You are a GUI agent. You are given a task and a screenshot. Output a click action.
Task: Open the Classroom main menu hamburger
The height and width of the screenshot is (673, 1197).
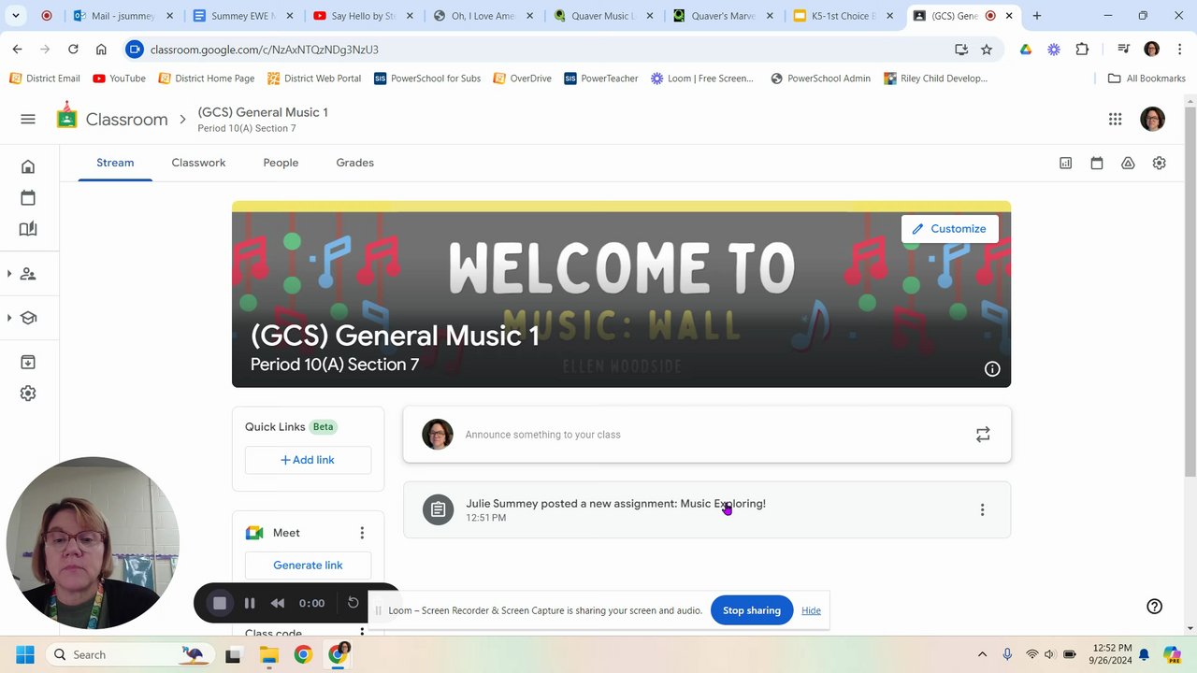(28, 119)
